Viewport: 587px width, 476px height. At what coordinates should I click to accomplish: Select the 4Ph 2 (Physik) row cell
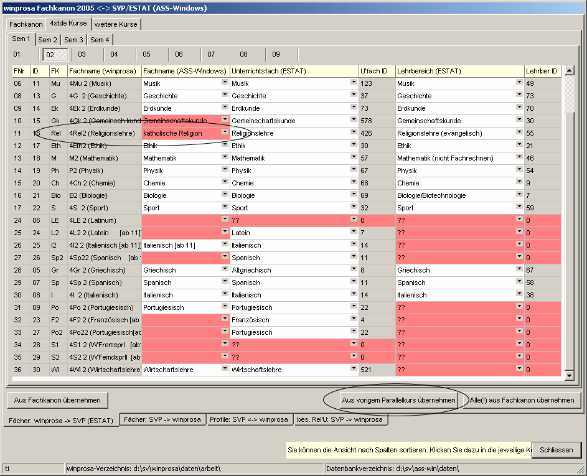(x=104, y=170)
